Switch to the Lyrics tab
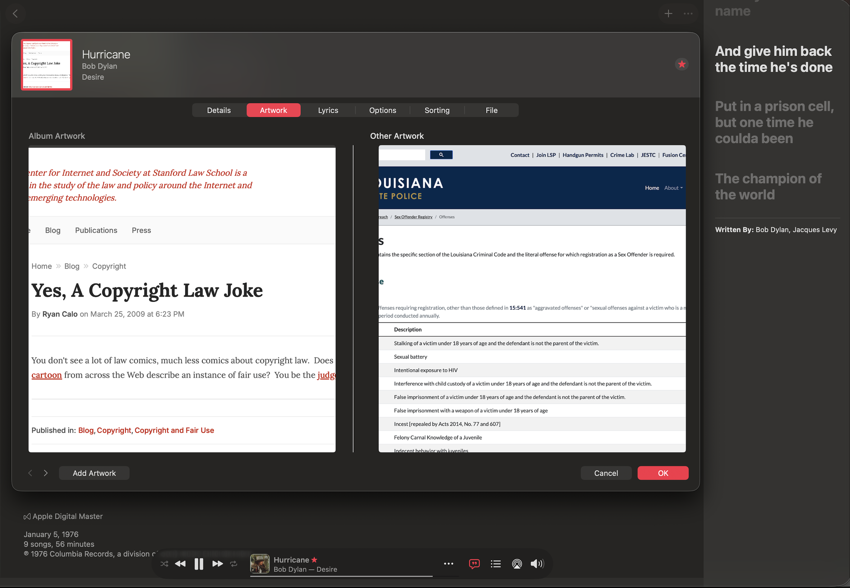This screenshot has height=588, width=850. pos(328,110)
